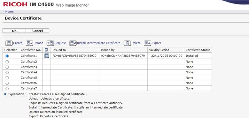Open details icon for Certificate1 row
Screen dimensions: 249x118
click(x=47, y=56)
